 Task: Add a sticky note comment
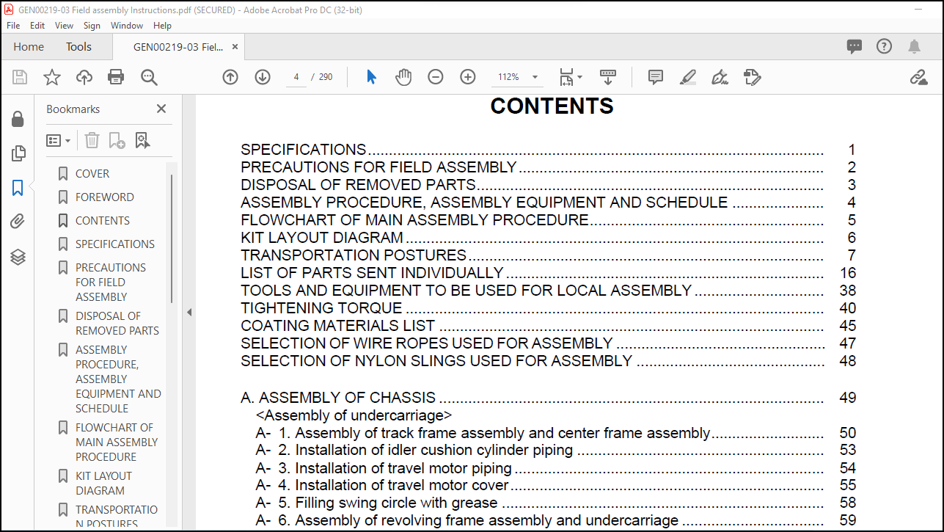pyautogui.click(x=656, y=77)
